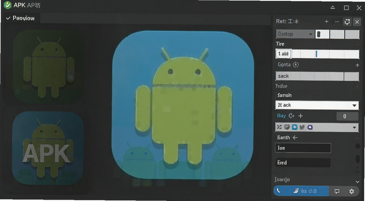Click the plus icon in panel header
Image resolution: width=365 pixels, height=201 pixels.
coord(326,21)
